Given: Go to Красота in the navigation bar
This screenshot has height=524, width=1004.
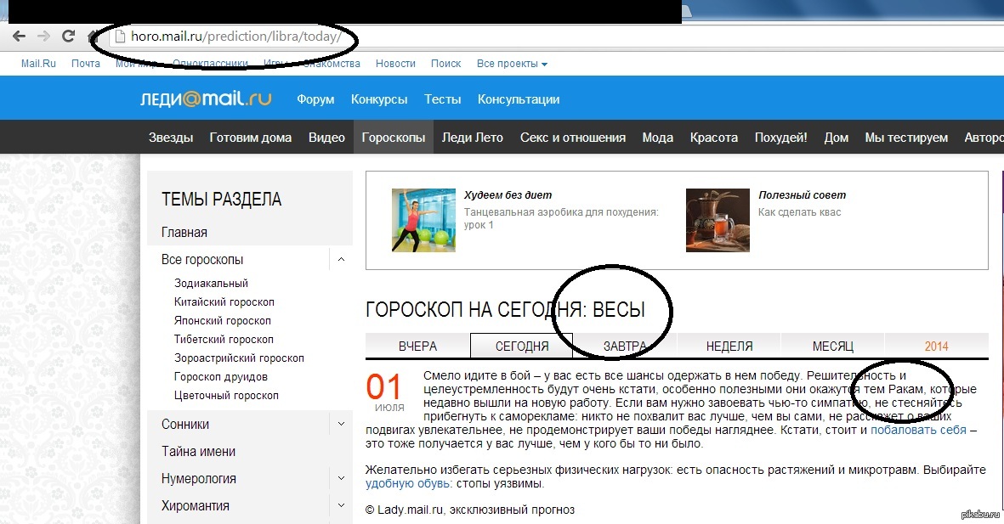Looking at the screenshot, I should [714, 137].
